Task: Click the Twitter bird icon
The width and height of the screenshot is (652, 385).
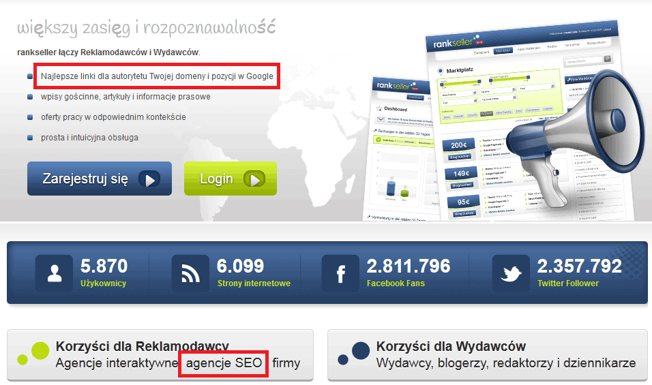Action: (511, 273)
